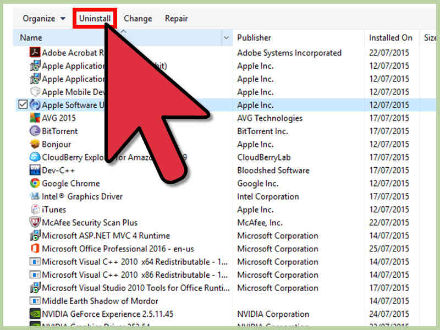Image resolution: width=440 pixels, height=330 pixels.
Task: Click the Microsoft Office Professional 2016 icon
Action: (x=35, y=249)
